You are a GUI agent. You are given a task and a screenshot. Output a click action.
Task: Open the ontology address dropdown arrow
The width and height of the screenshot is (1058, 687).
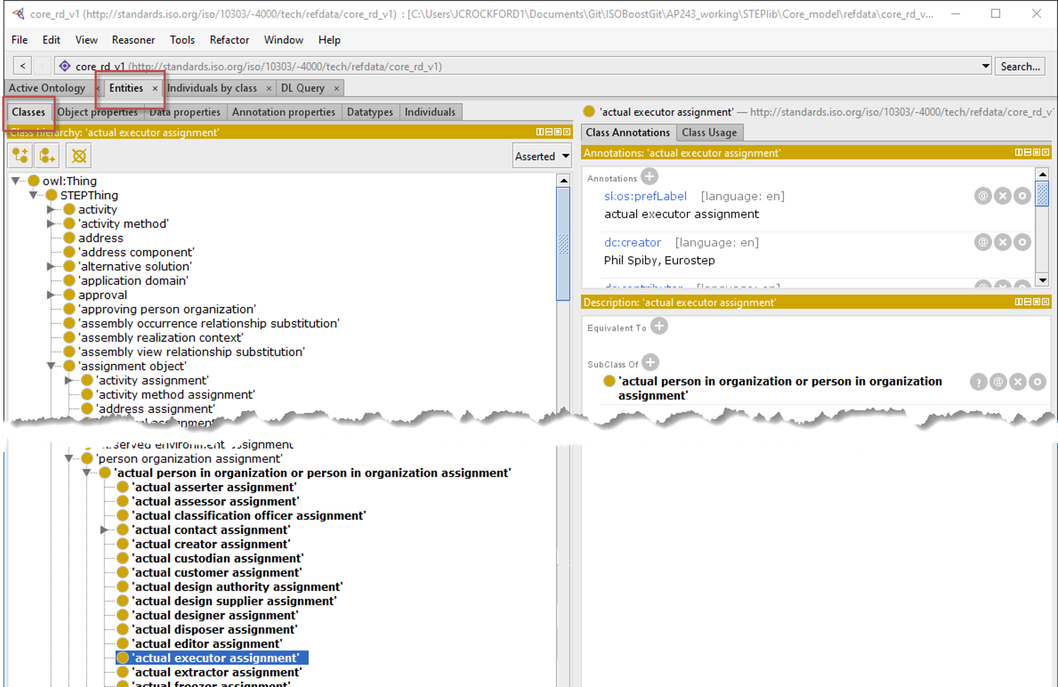point(985,66)
